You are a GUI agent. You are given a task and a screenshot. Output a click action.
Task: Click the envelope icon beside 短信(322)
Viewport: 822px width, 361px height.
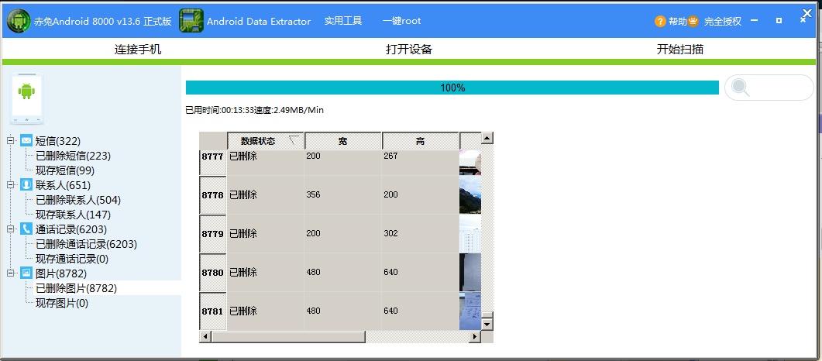[x=26, y=141]
